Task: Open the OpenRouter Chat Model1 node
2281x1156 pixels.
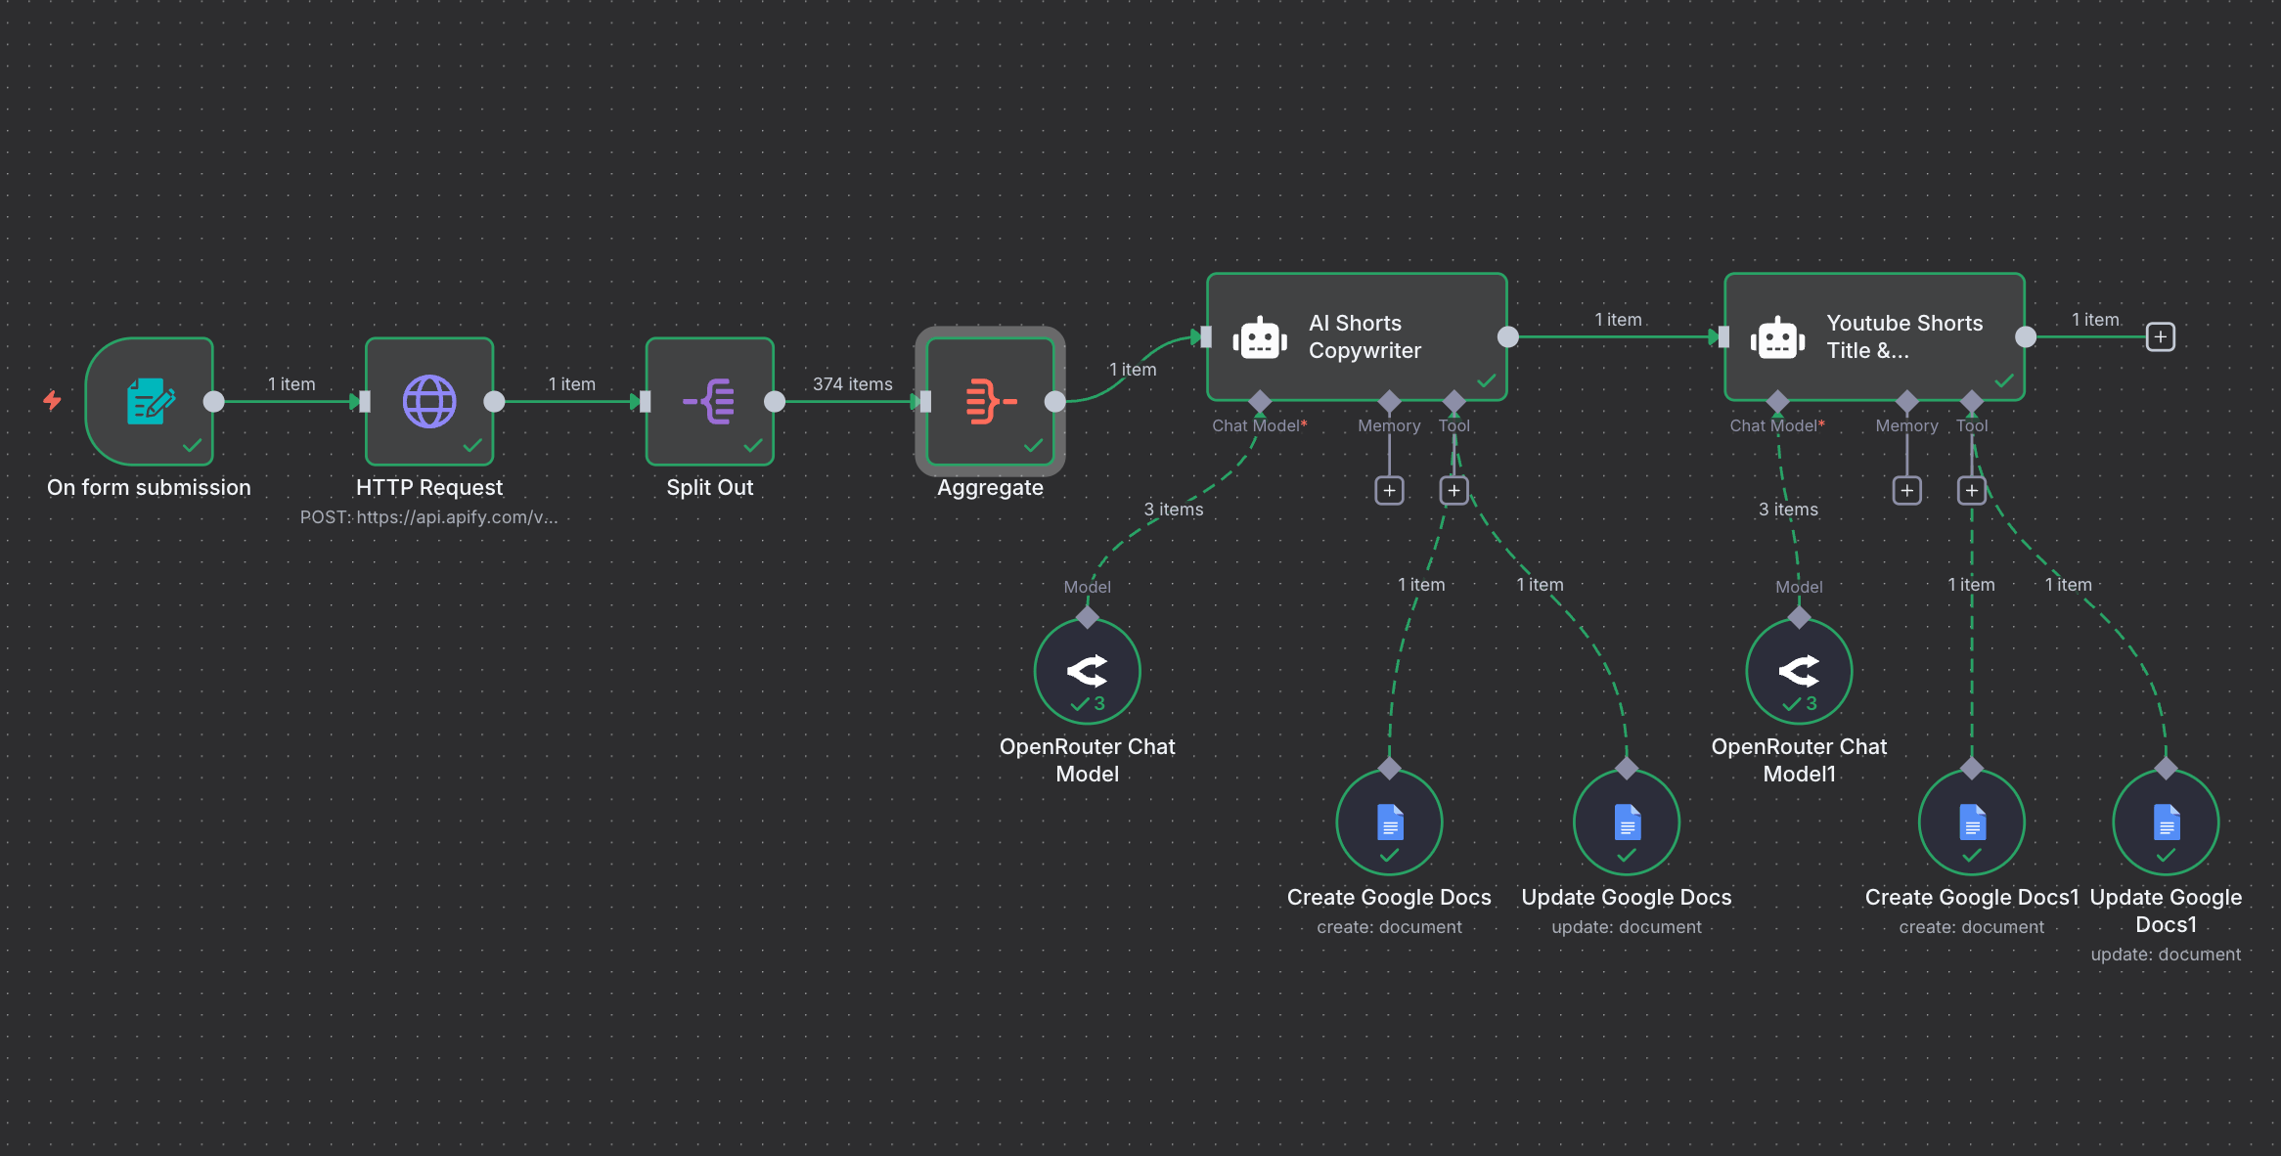Action: point(1799,671)
